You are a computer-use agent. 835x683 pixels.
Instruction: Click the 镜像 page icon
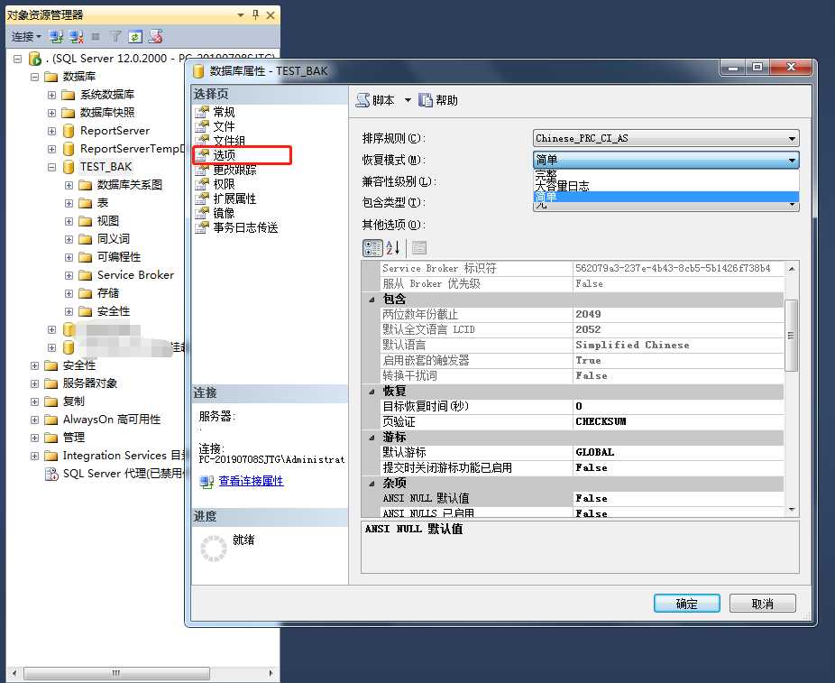[x=202, y=213]
